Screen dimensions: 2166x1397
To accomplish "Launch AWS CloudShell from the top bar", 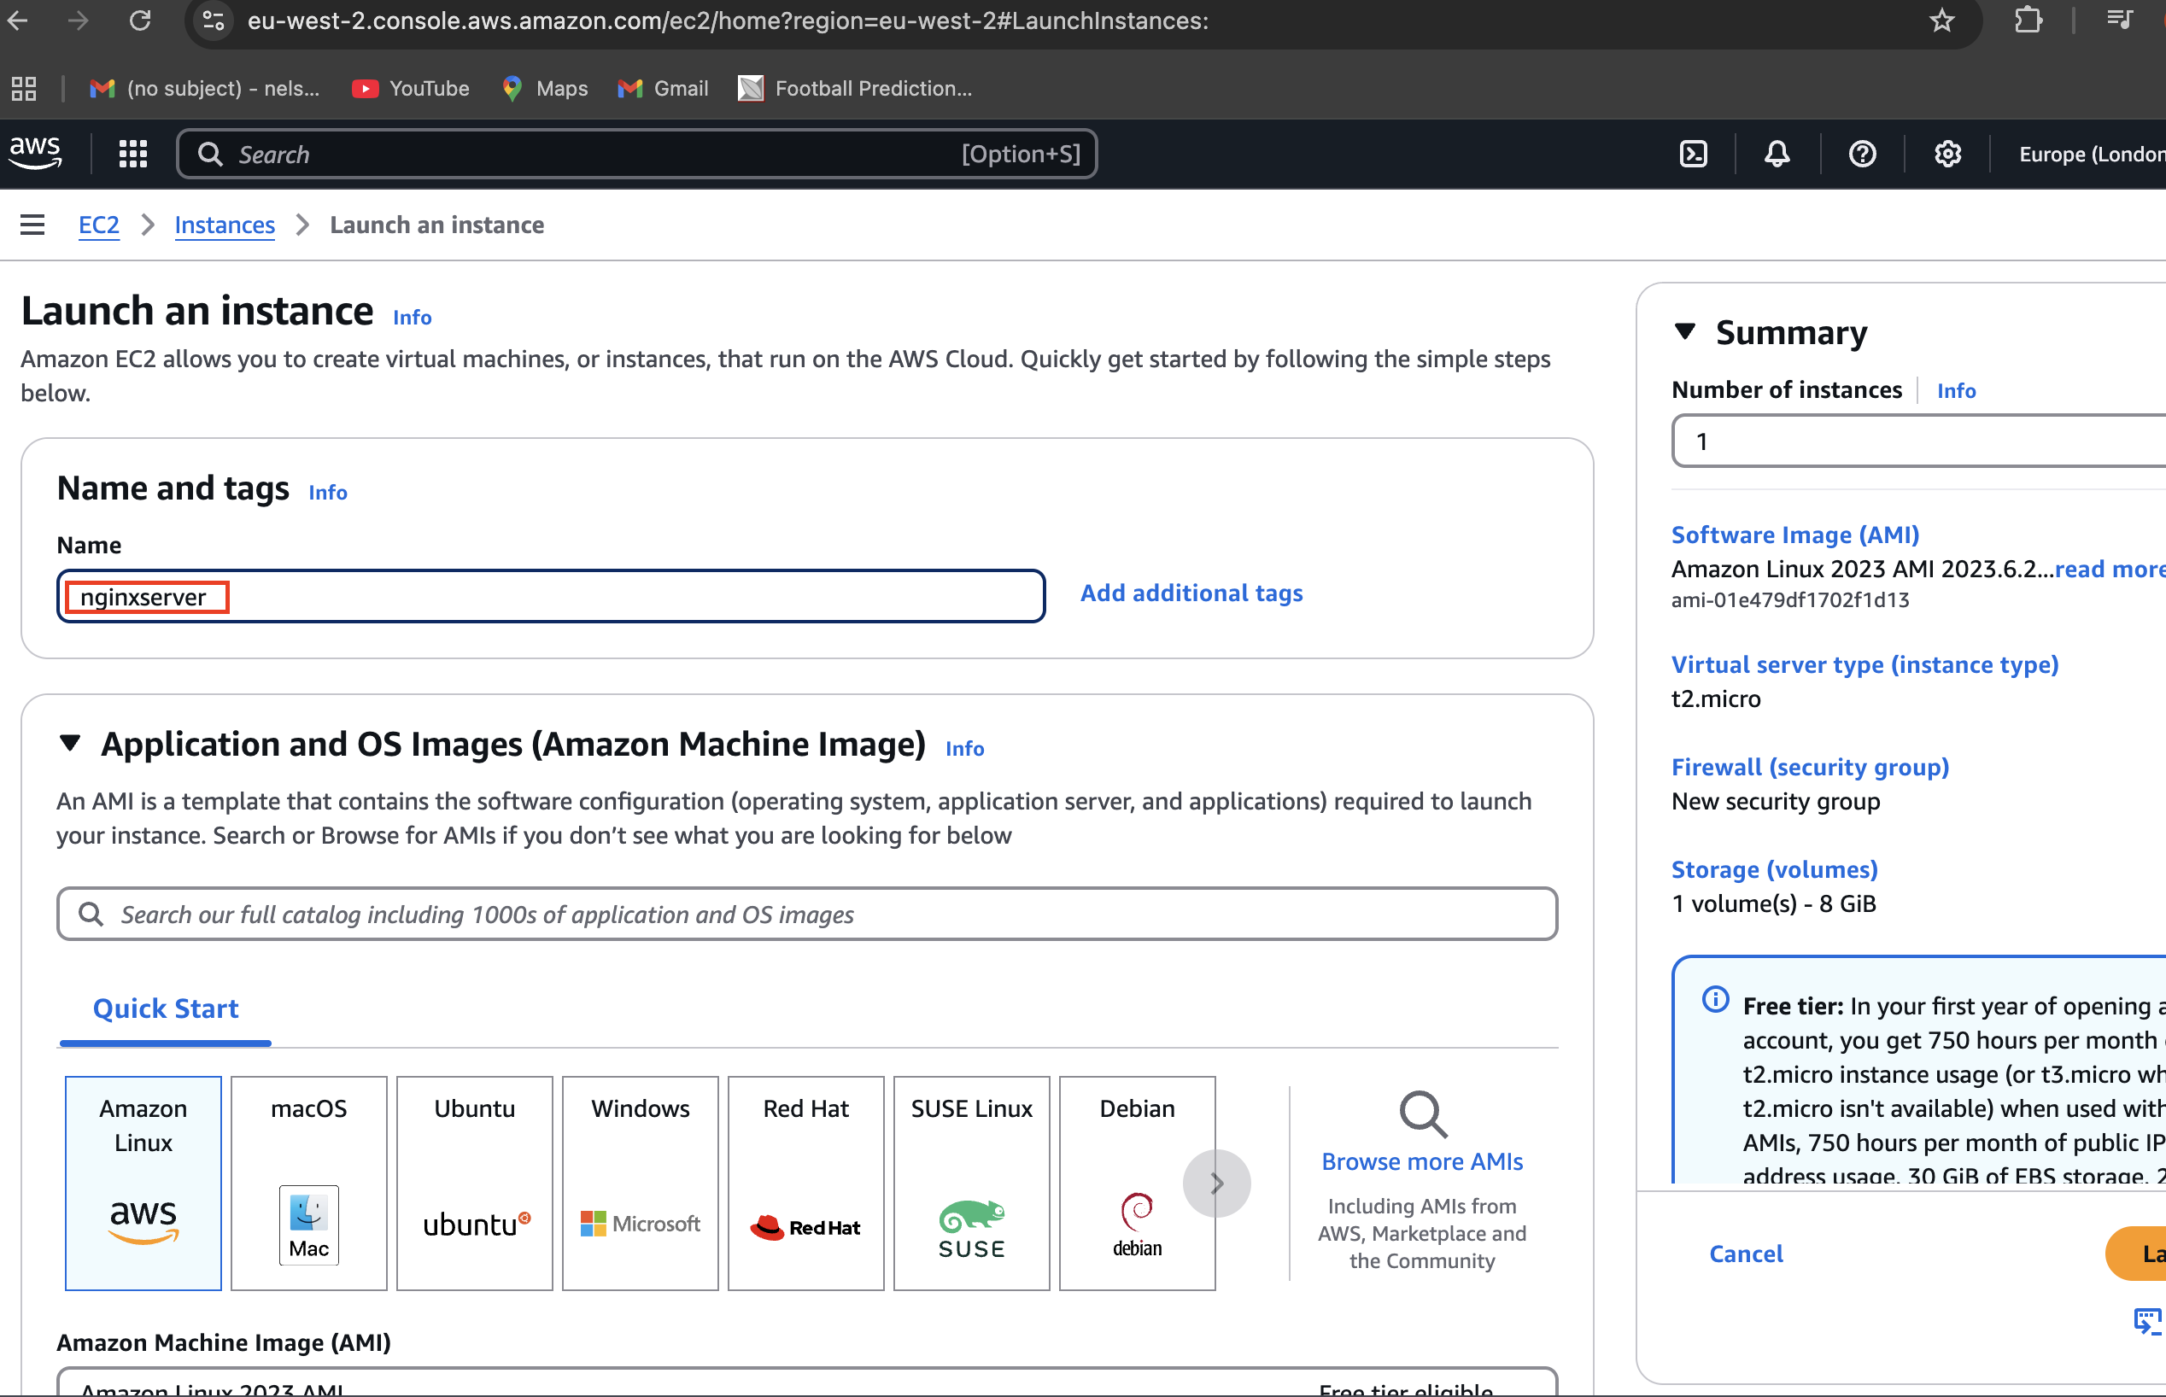I will pyautogui.click(x=1693, y=155).
